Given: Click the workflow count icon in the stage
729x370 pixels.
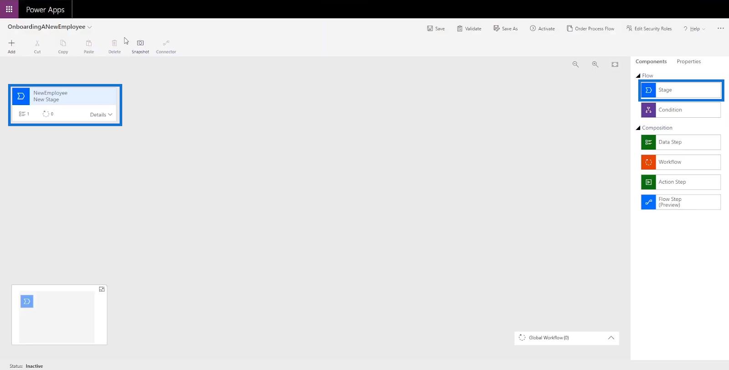Looking at the screenshot, I should coord(46,114).
